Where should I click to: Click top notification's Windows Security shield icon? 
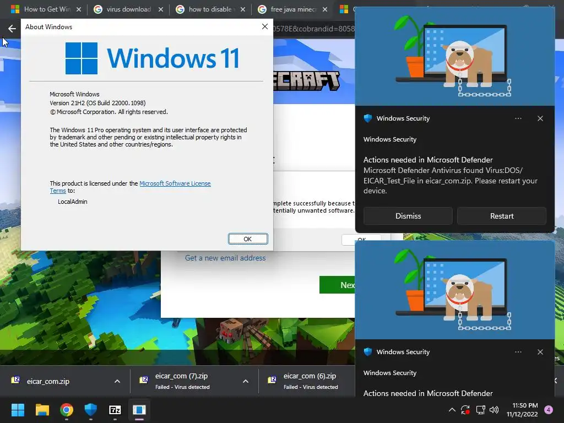pos(367,118)
